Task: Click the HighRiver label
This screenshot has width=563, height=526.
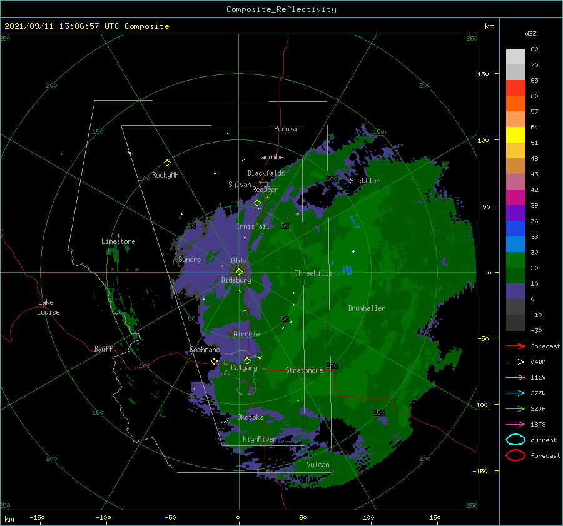Action: (260, 439)
